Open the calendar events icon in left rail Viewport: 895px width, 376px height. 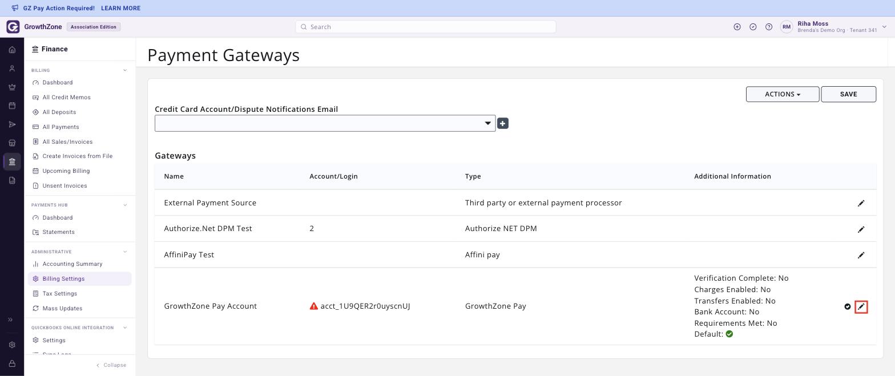pos(12,106)
